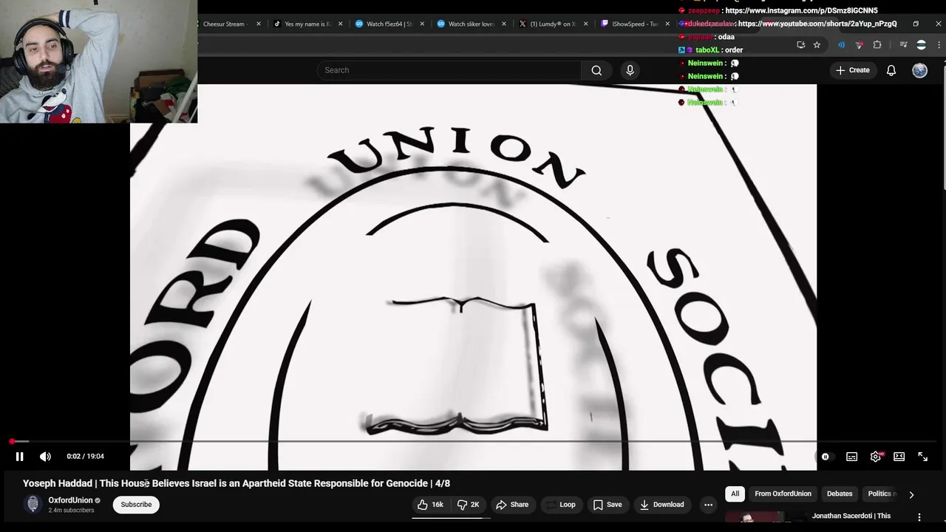Close the 'Watch f5ez64' tab
946x532 pixels.
422,24
